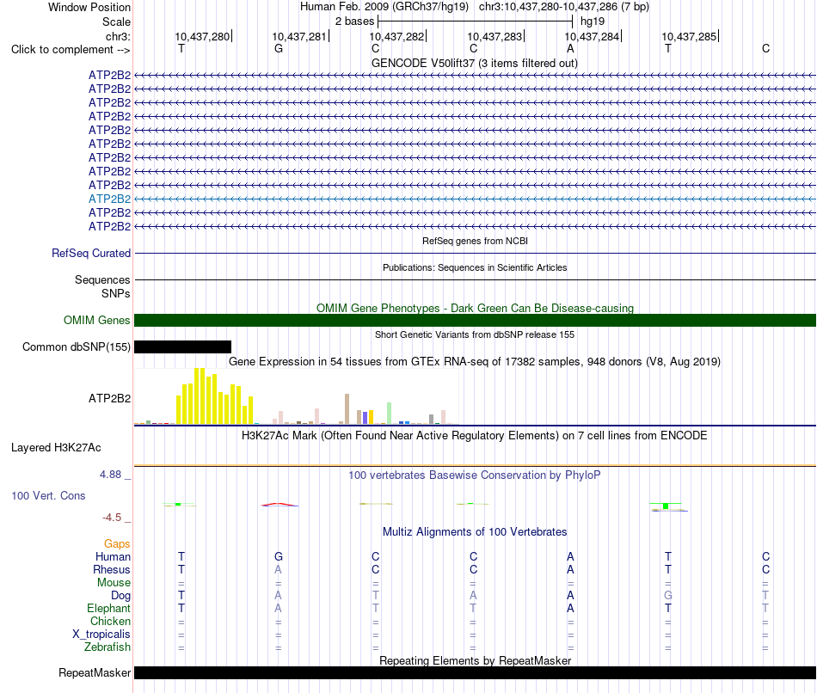
Task: Open the 100 Vert. Cons track label
Action: 48,495
